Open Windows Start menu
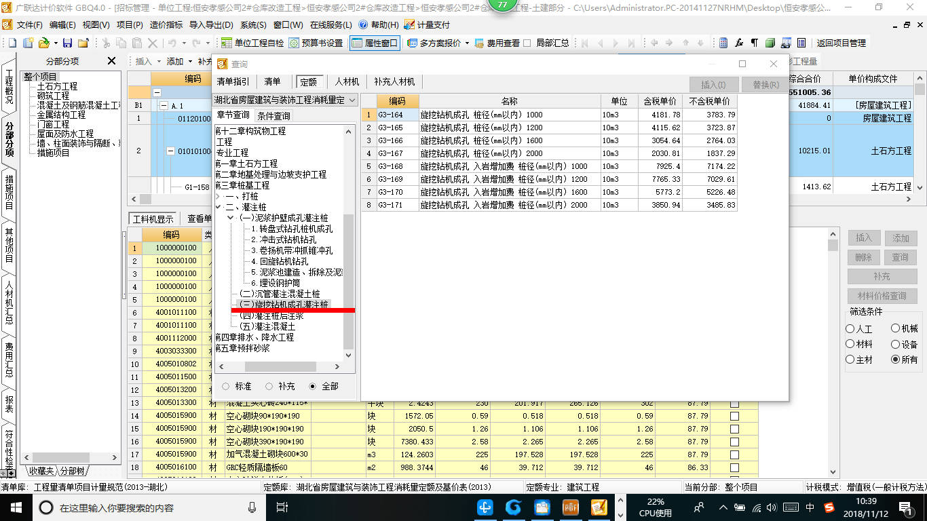 pyautogui.click(x=16, y=507)
